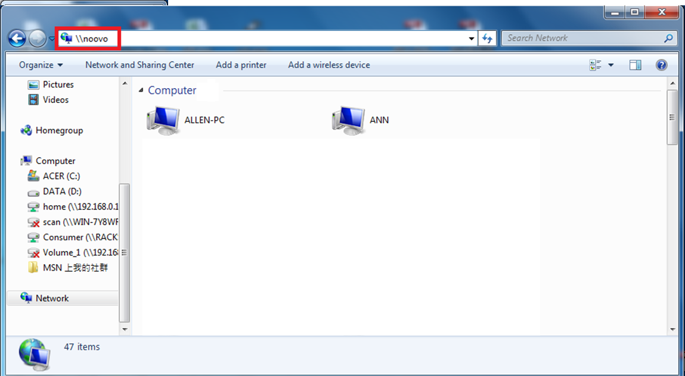Screen dimensions: 685x376
Task: Open the address bar history dropdown
Action: coord(472,39)
